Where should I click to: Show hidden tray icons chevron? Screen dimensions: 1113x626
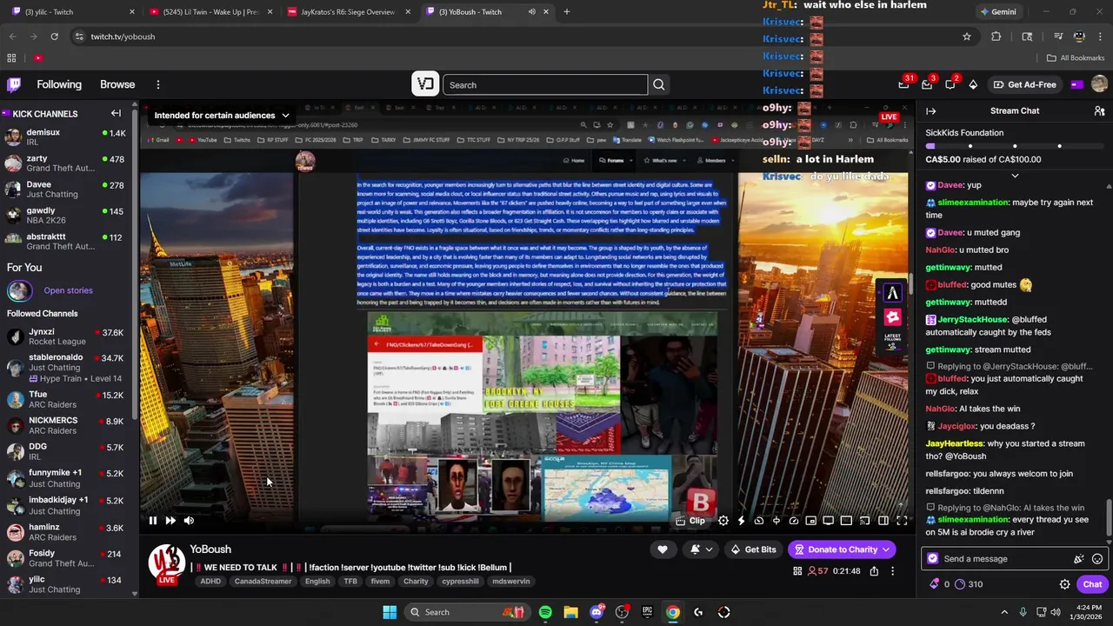tap(1004, 612)
